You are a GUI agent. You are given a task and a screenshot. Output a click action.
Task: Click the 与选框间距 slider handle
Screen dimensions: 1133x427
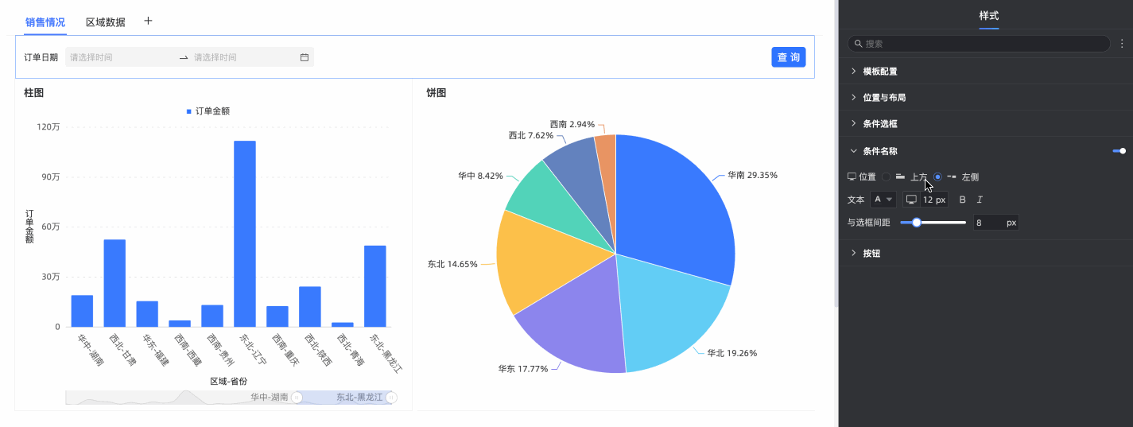917,223
